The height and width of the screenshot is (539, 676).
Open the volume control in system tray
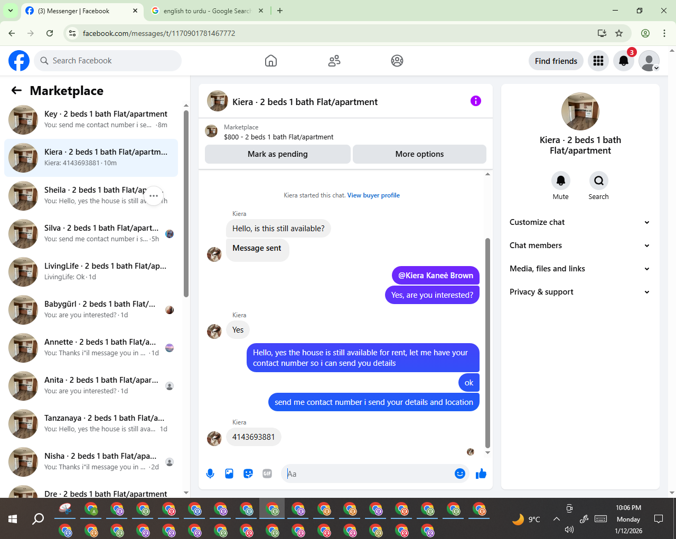569,529
